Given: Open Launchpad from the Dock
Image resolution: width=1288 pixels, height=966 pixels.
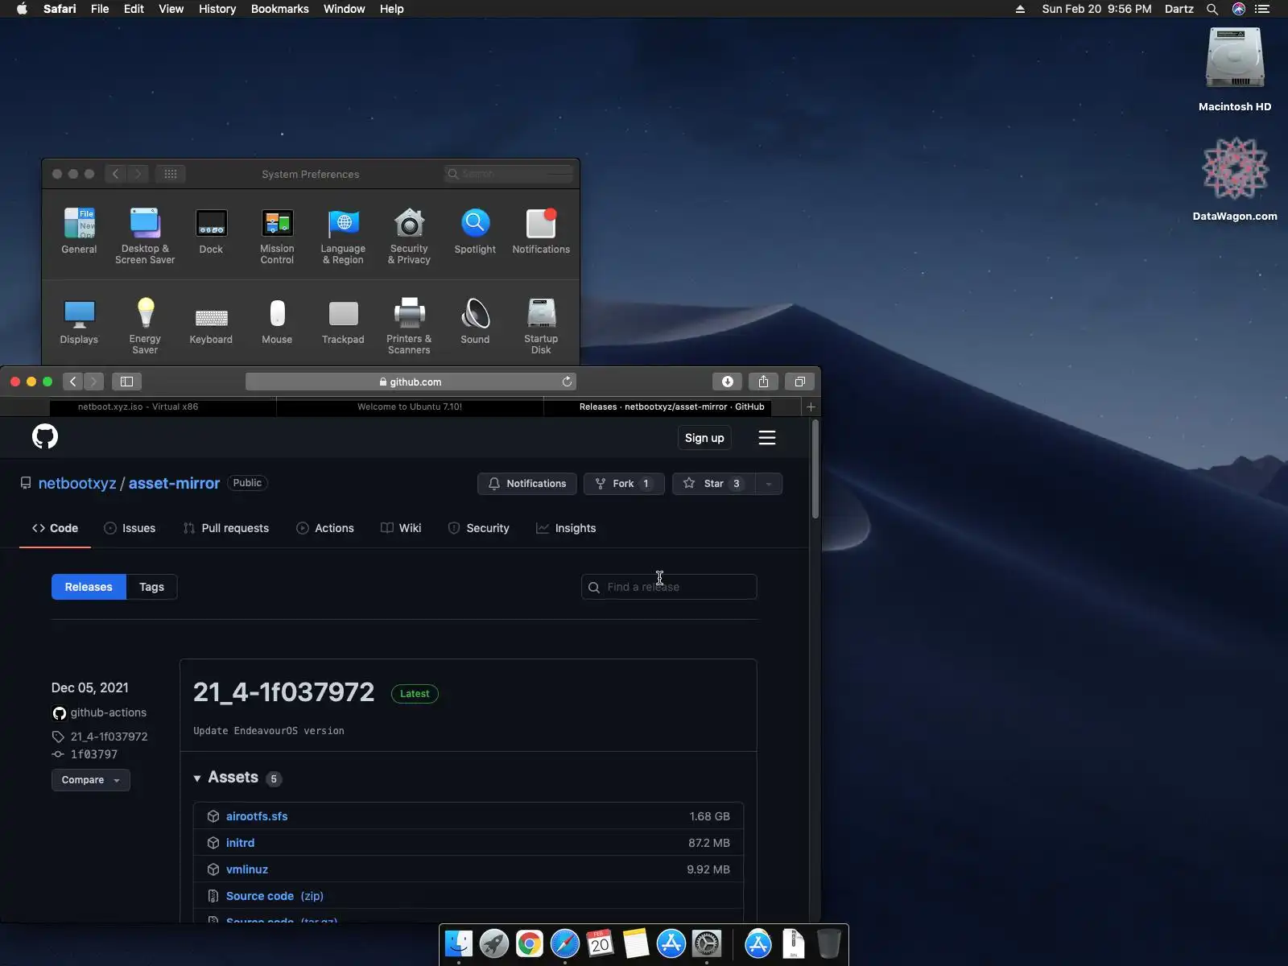Looking at the screenshot, I should click(494, 943).
